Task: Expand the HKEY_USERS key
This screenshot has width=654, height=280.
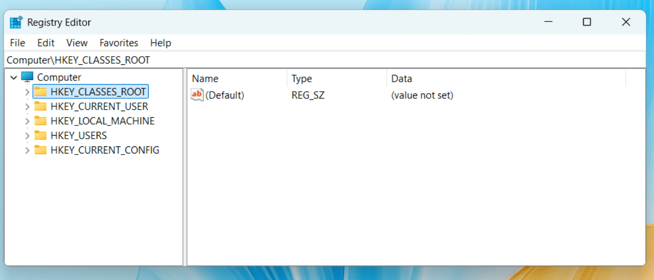Action: [27, 136]
